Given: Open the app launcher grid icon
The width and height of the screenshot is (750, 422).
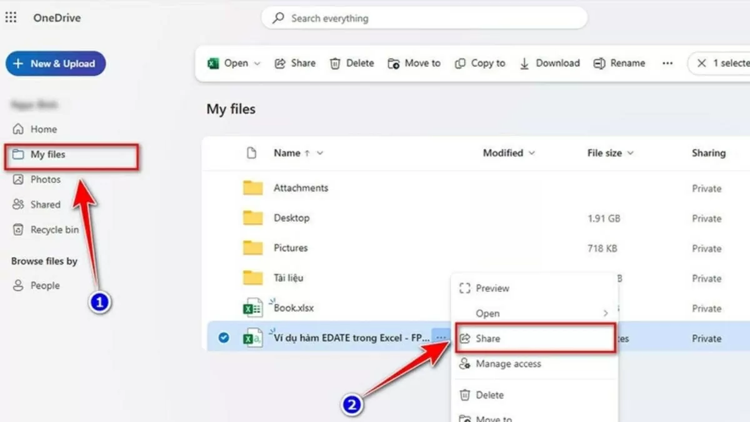Looking at the screenshot, I should pyautogui.click(x=11, y=18).
